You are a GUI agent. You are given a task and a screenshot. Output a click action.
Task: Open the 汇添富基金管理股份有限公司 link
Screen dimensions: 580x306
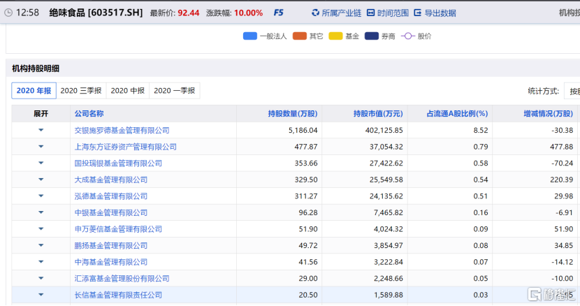[x=122, y=279]
